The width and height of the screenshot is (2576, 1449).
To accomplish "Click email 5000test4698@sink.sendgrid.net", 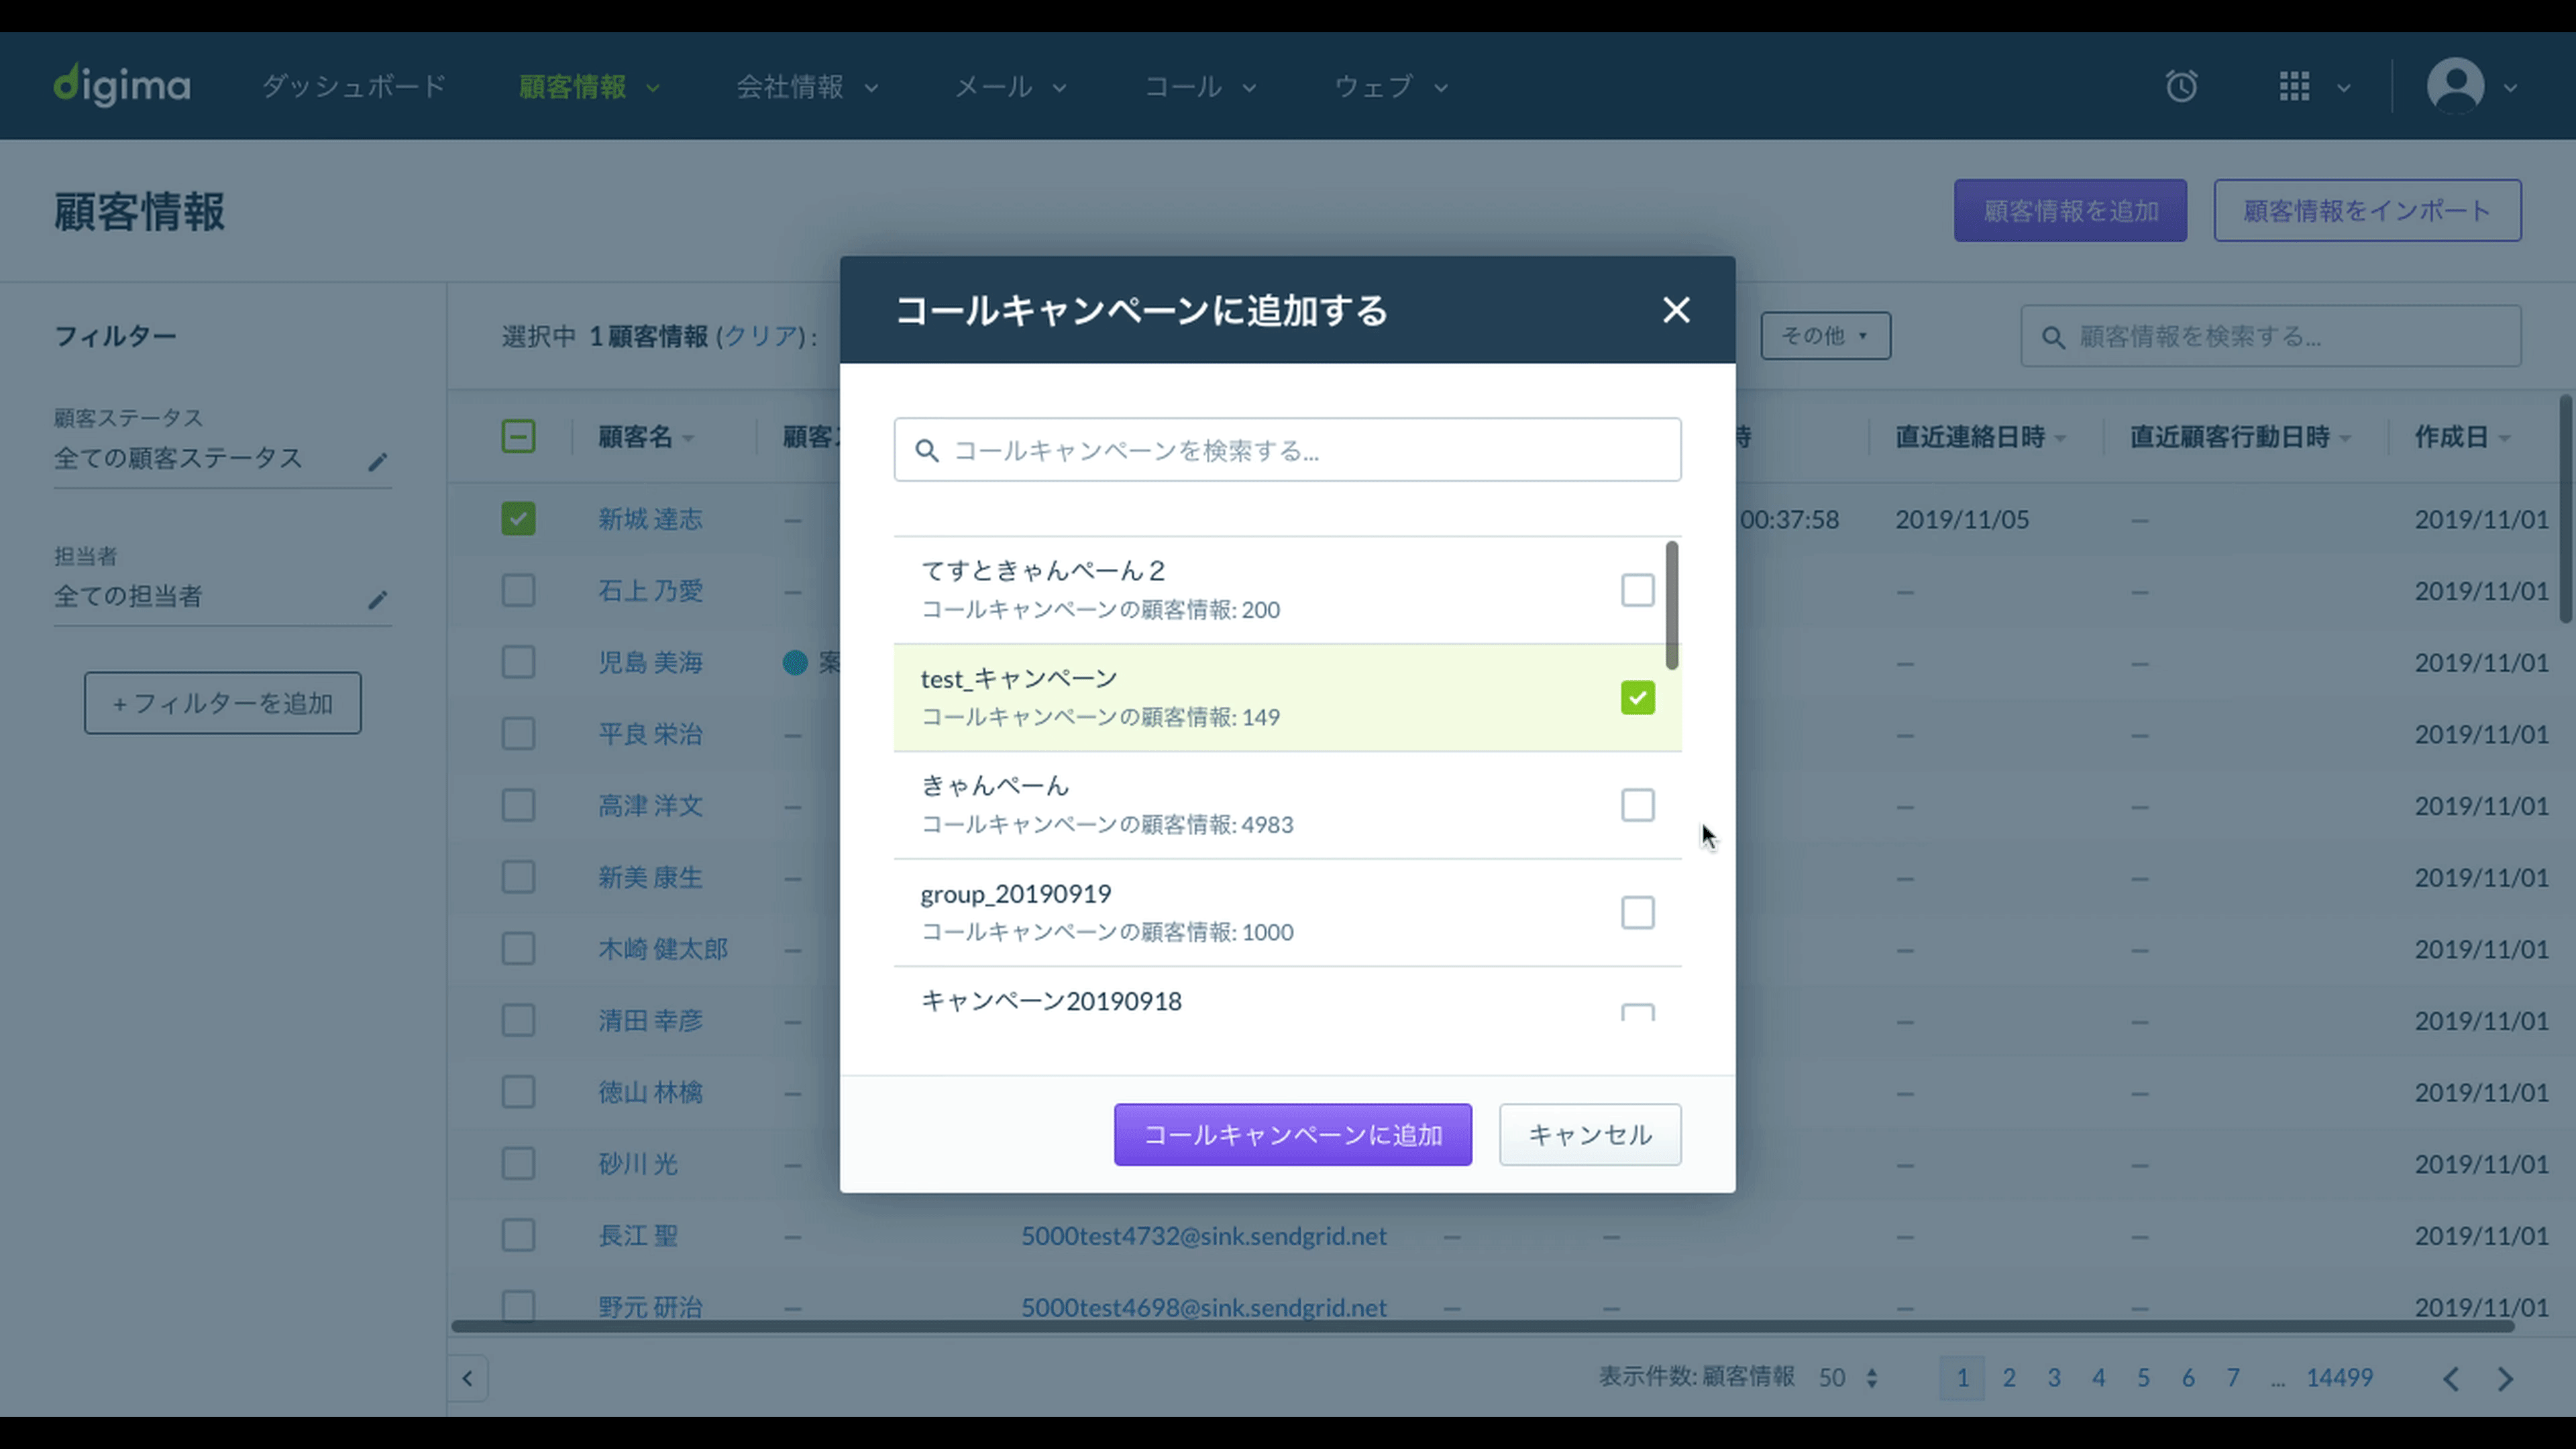I will tap(1203, 1308).
